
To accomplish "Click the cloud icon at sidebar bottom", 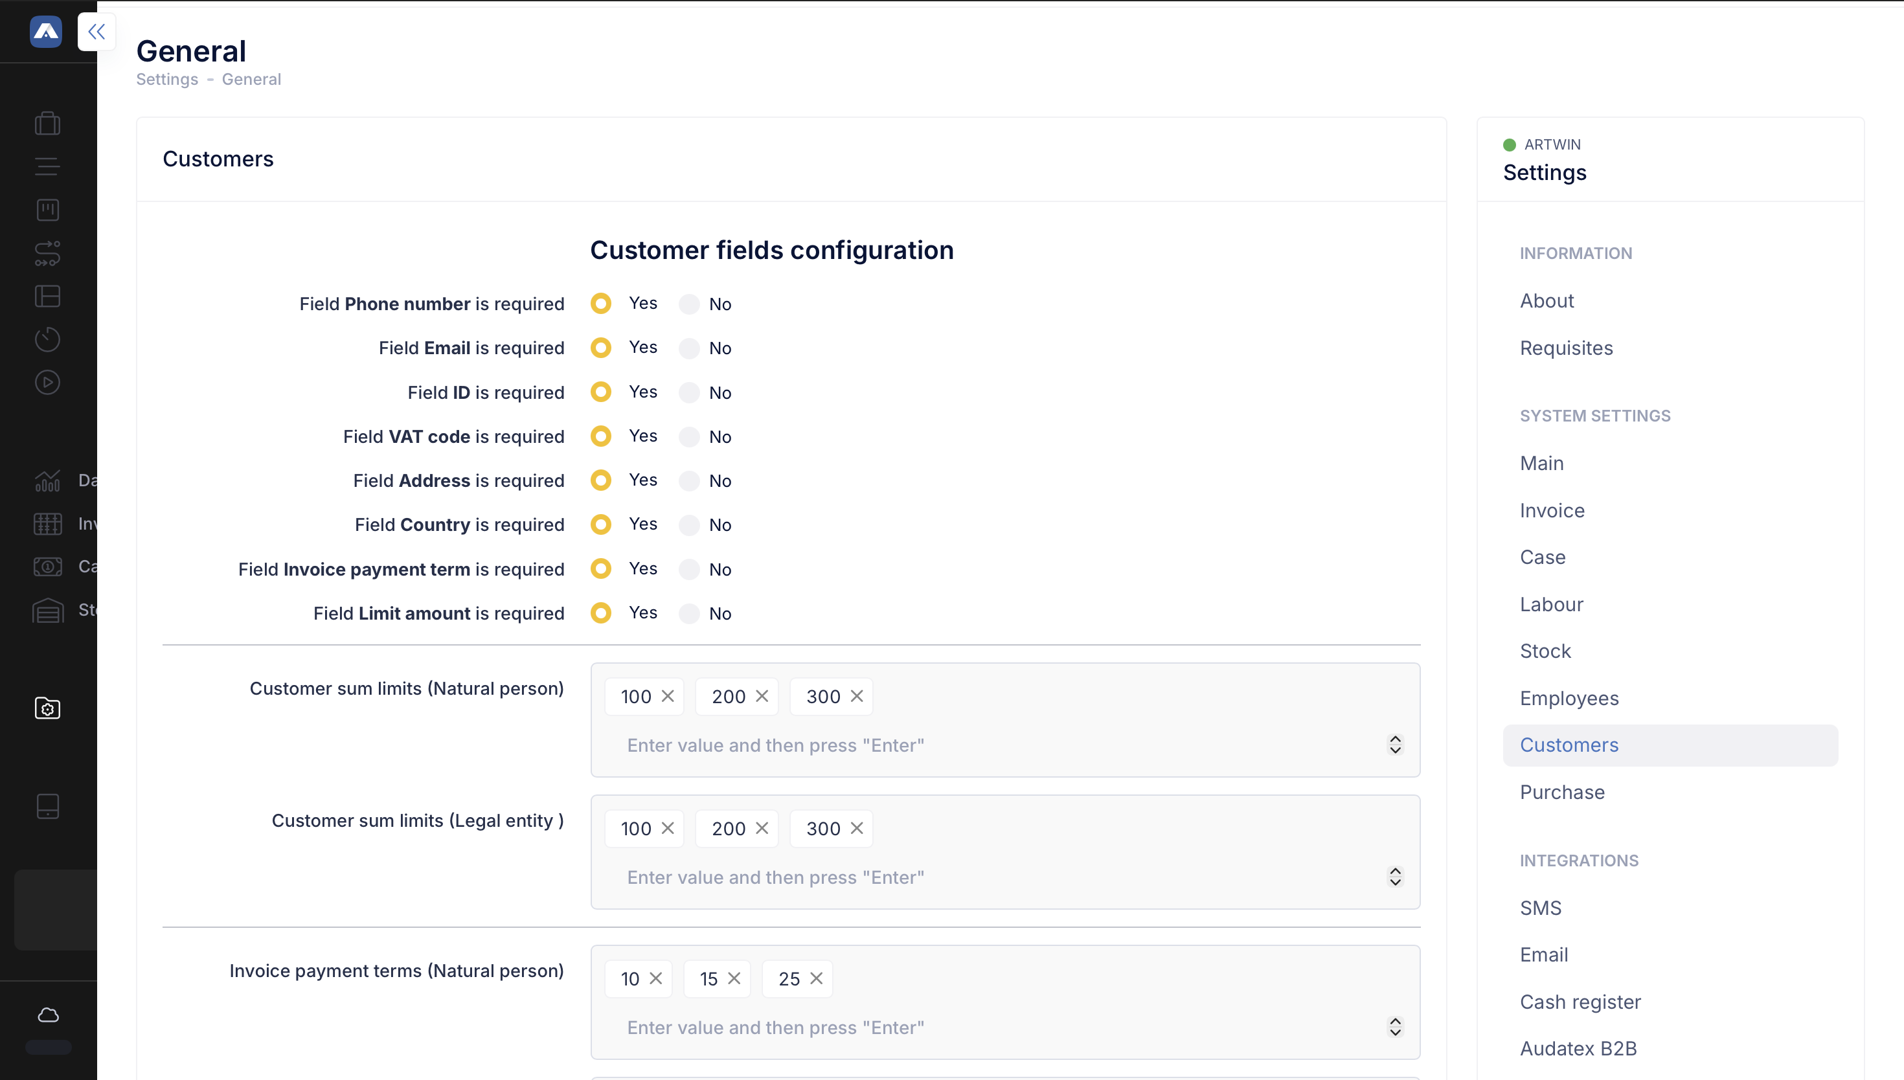I will [x=48, y=1015].
